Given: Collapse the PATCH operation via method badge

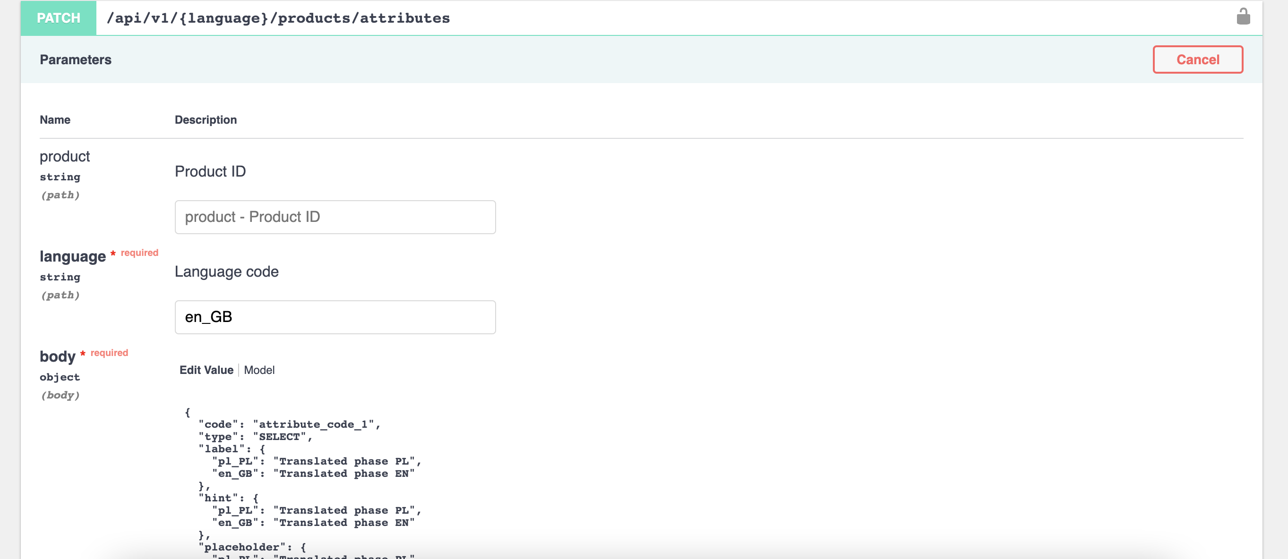Looking at the screenshot, I should pos(59,18).
